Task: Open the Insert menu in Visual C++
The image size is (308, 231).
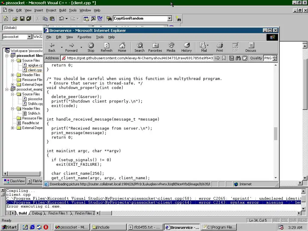Action: click(38, 10)
